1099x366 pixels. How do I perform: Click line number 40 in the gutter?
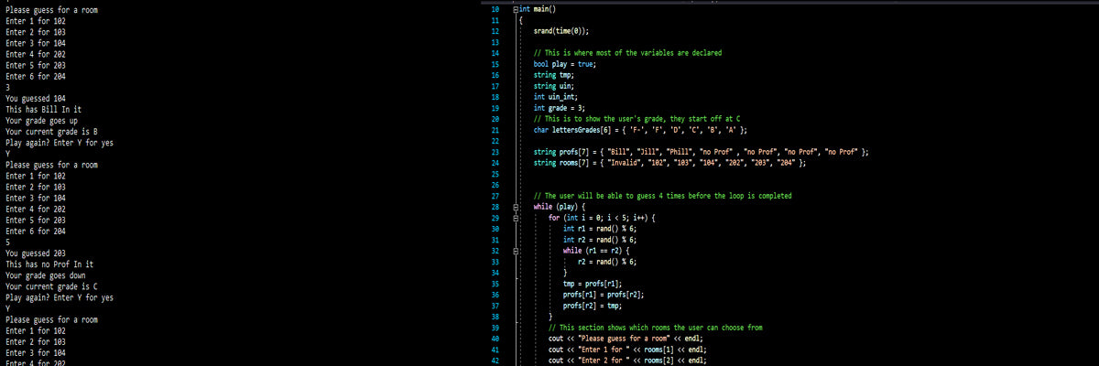(x=495, y=339)
